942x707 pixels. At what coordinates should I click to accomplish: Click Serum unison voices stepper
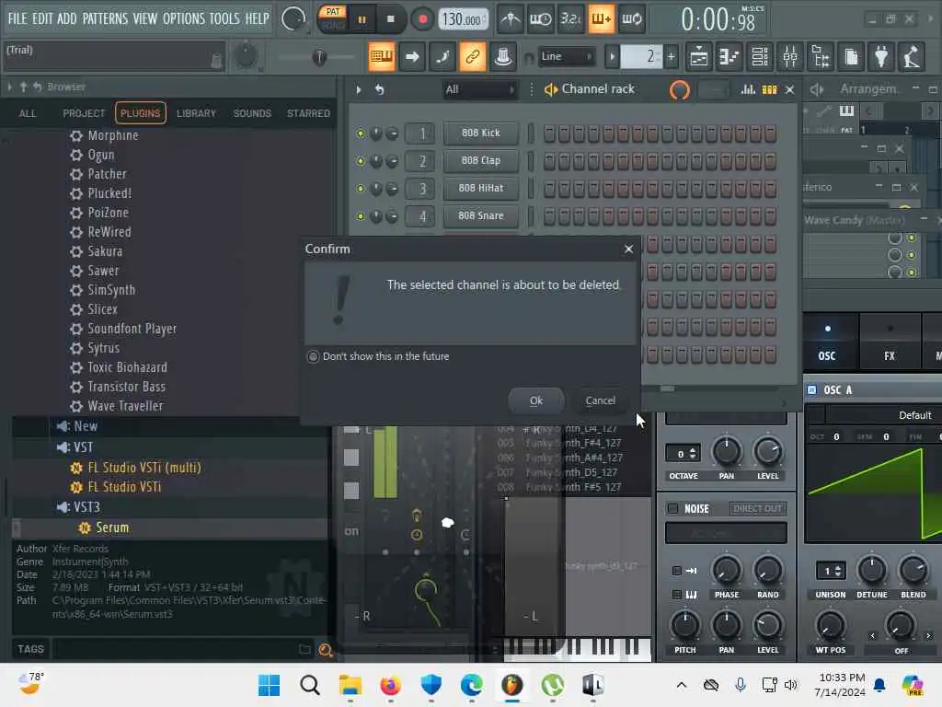coord(839,571)
